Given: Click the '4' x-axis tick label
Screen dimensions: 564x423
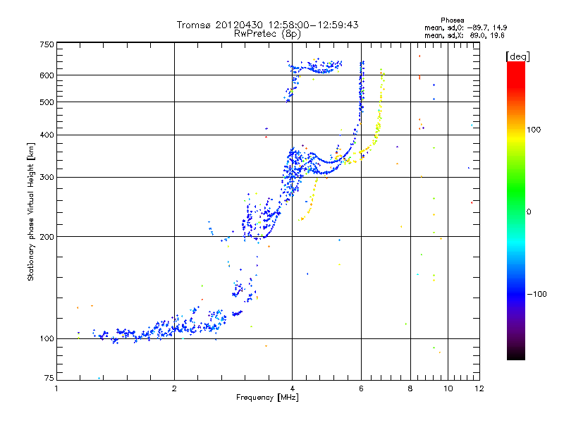Looking at the screenshot, I should [292, 388].
